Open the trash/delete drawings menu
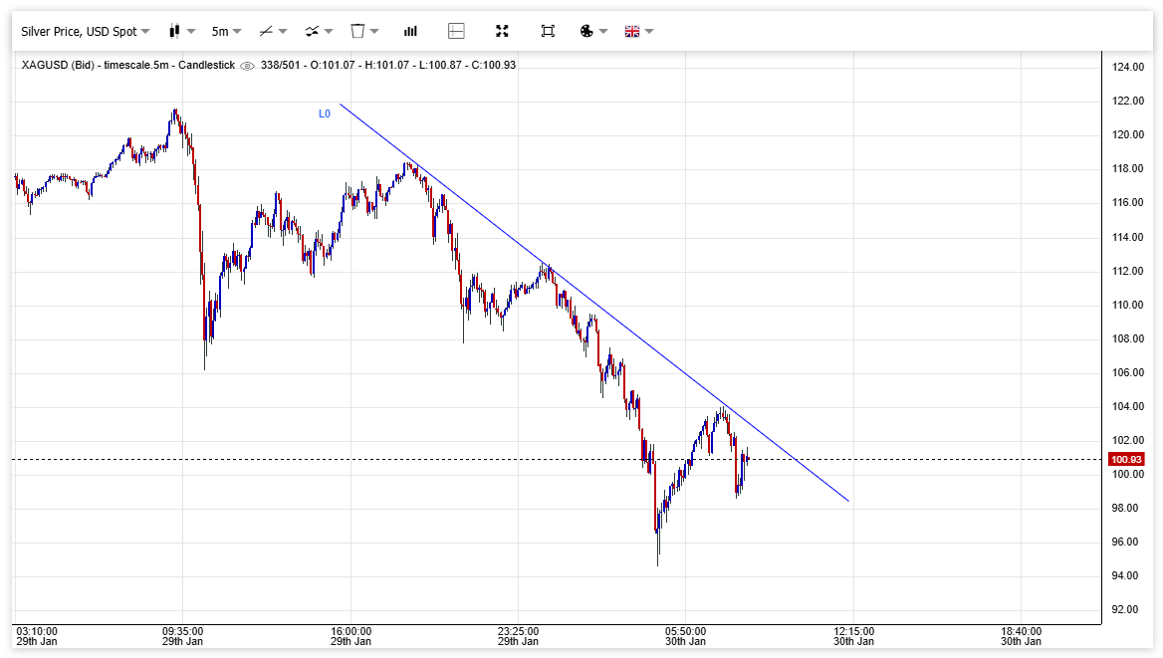This screenshot has height=658, width=1163. 363,31
